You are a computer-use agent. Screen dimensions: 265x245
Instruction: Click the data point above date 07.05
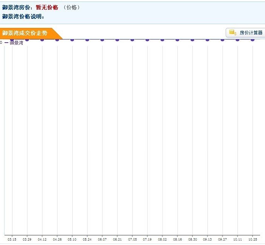tap(132, 40)
